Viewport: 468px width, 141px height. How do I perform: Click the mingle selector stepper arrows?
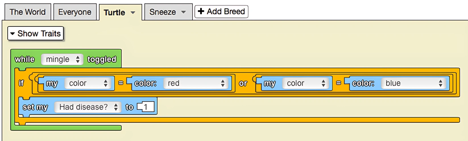click(x=78, y=59)
